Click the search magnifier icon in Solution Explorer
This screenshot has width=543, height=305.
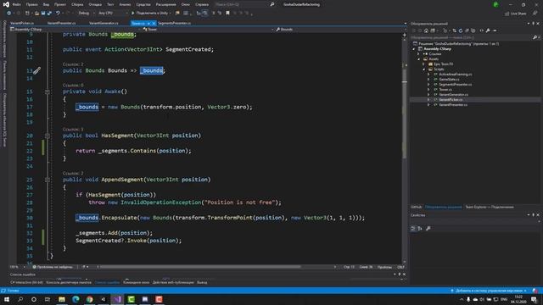(535, 37)
